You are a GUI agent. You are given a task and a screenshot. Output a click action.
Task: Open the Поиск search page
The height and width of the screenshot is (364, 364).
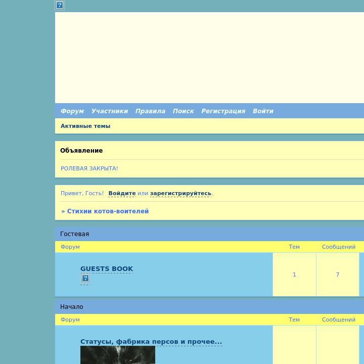pos(183,111)
